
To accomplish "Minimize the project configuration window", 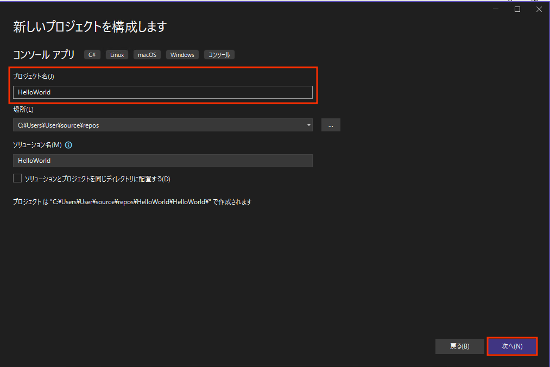I will point(496,9).
